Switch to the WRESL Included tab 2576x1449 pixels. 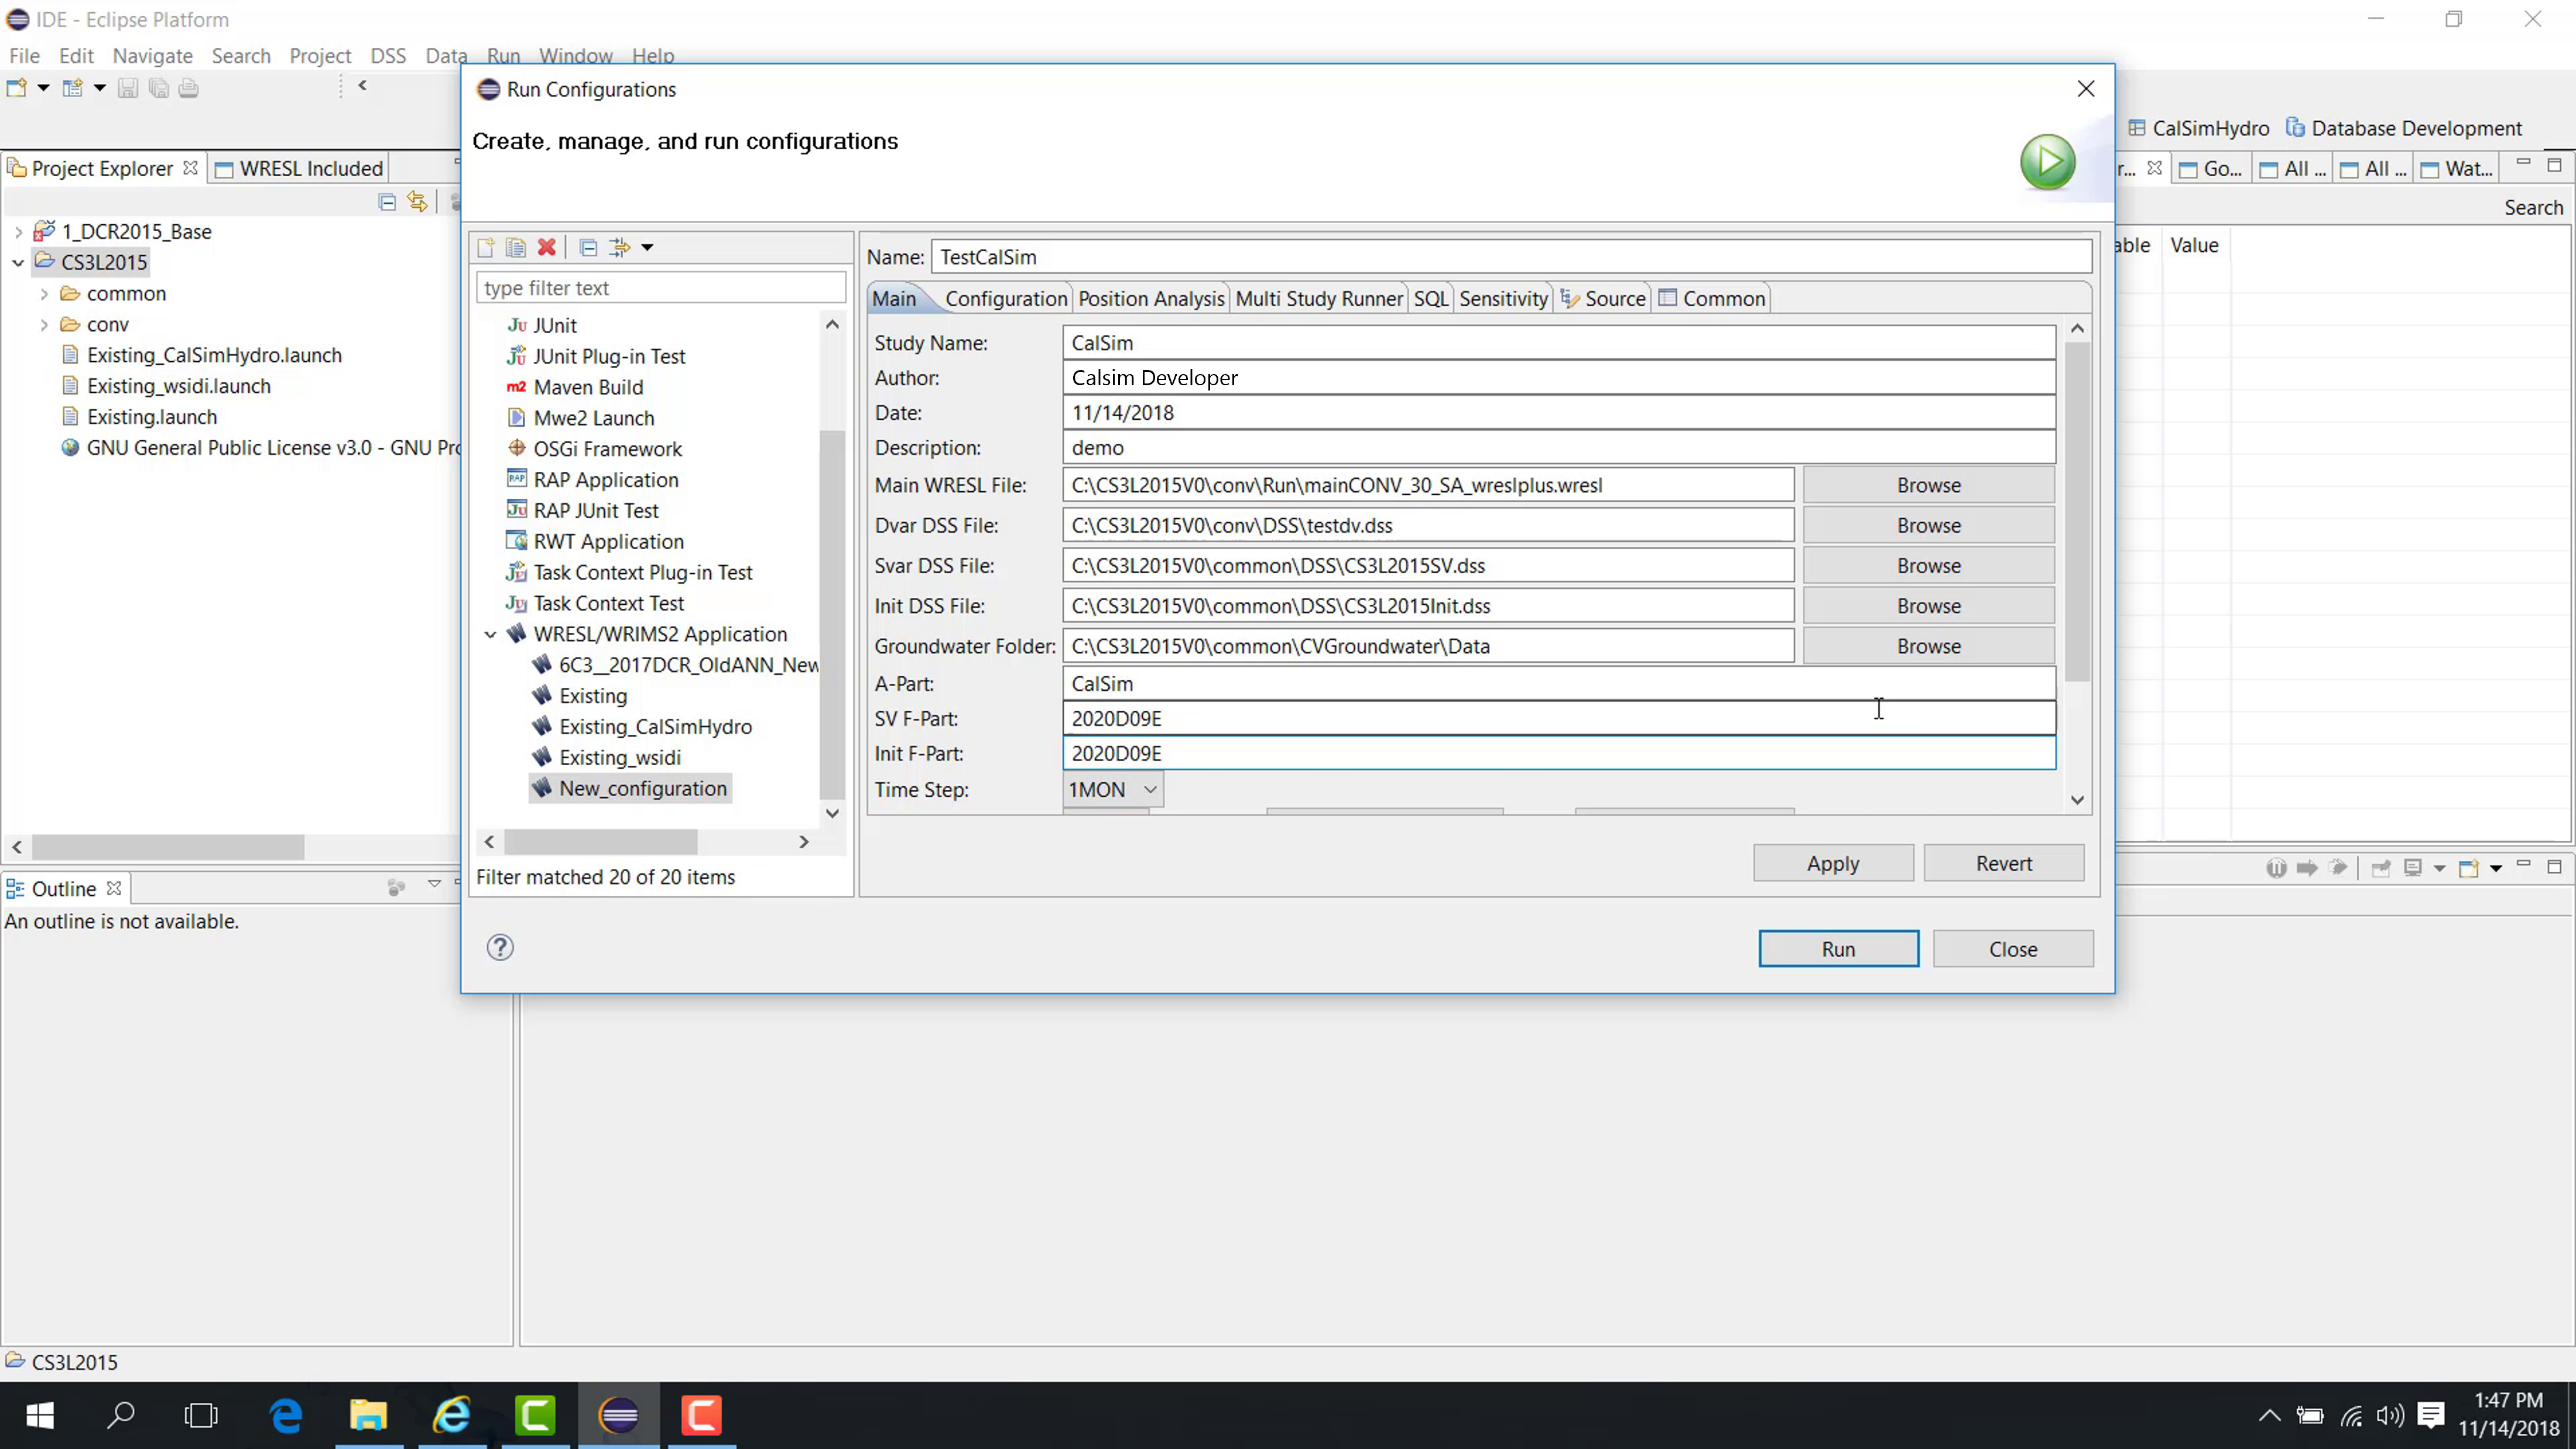[299, 168]
